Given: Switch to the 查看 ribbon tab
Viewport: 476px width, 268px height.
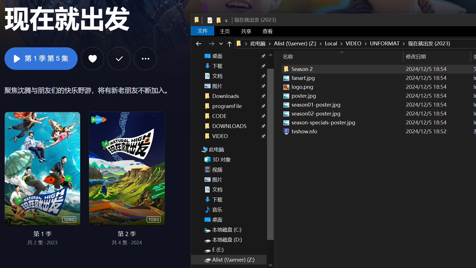Looking at the screenshot, I should [x=268, y=31].
